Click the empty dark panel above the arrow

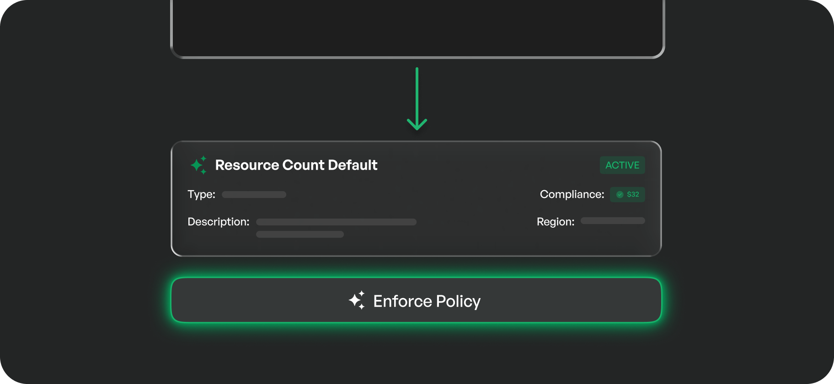coord(417,27)
